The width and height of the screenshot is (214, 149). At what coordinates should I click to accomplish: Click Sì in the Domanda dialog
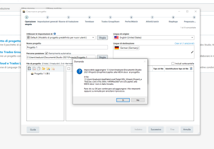tap(123, 100)
